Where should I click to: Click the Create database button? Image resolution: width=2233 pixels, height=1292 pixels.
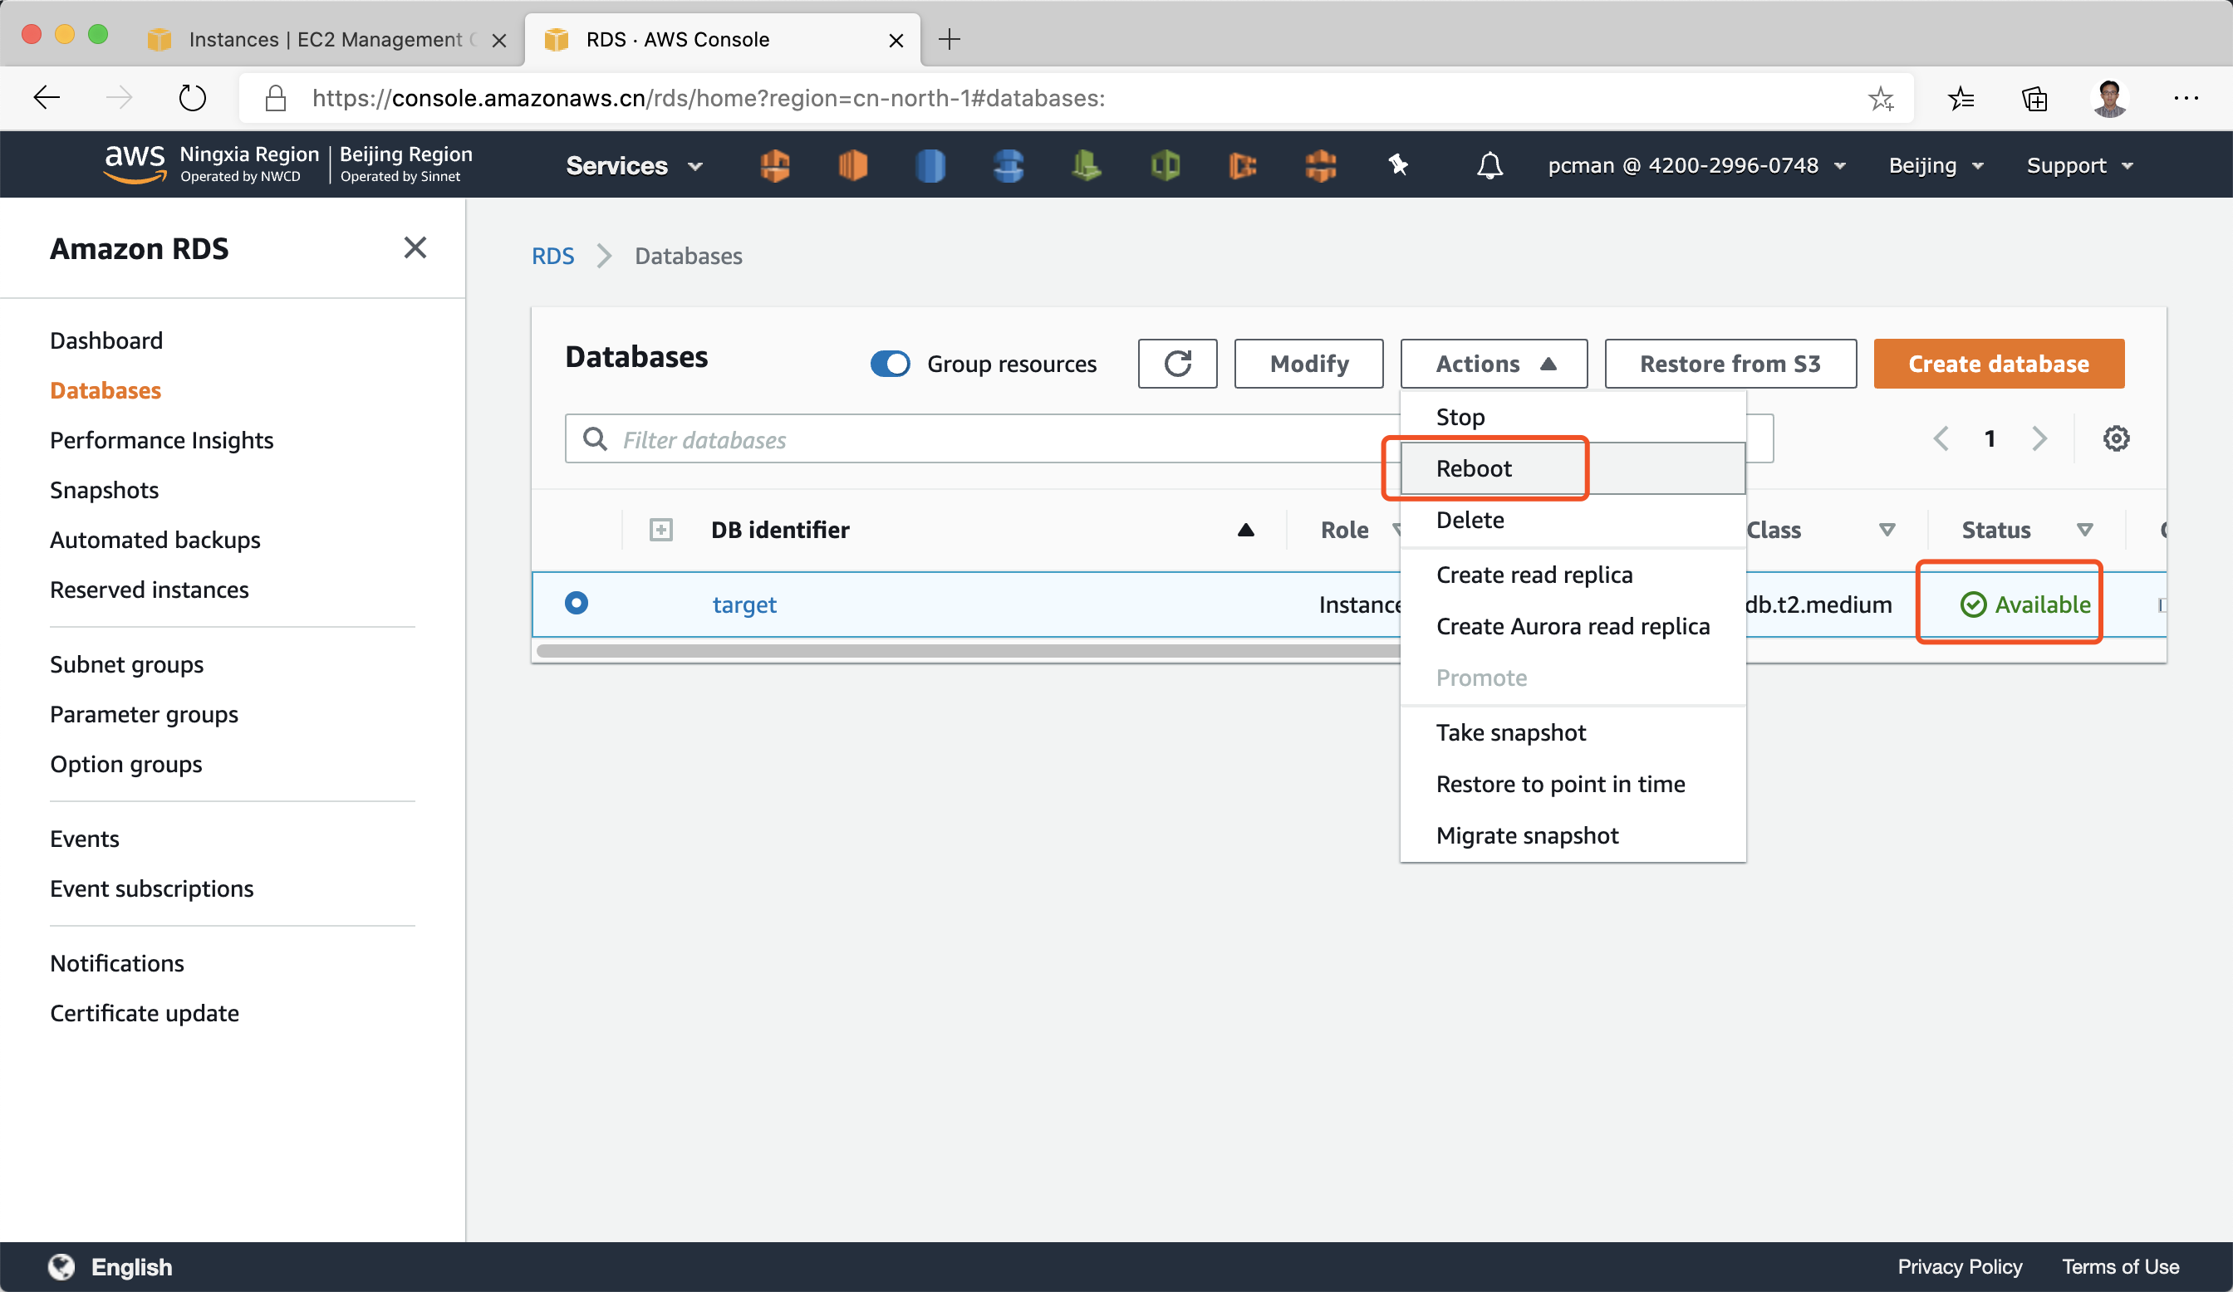click(1997, 364)
